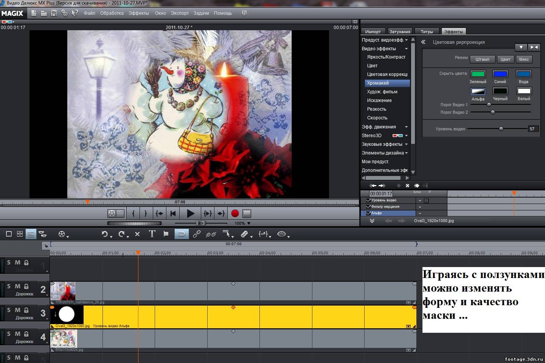Group objects with the chain link icon
545x363 pixels.
point(197,234)
